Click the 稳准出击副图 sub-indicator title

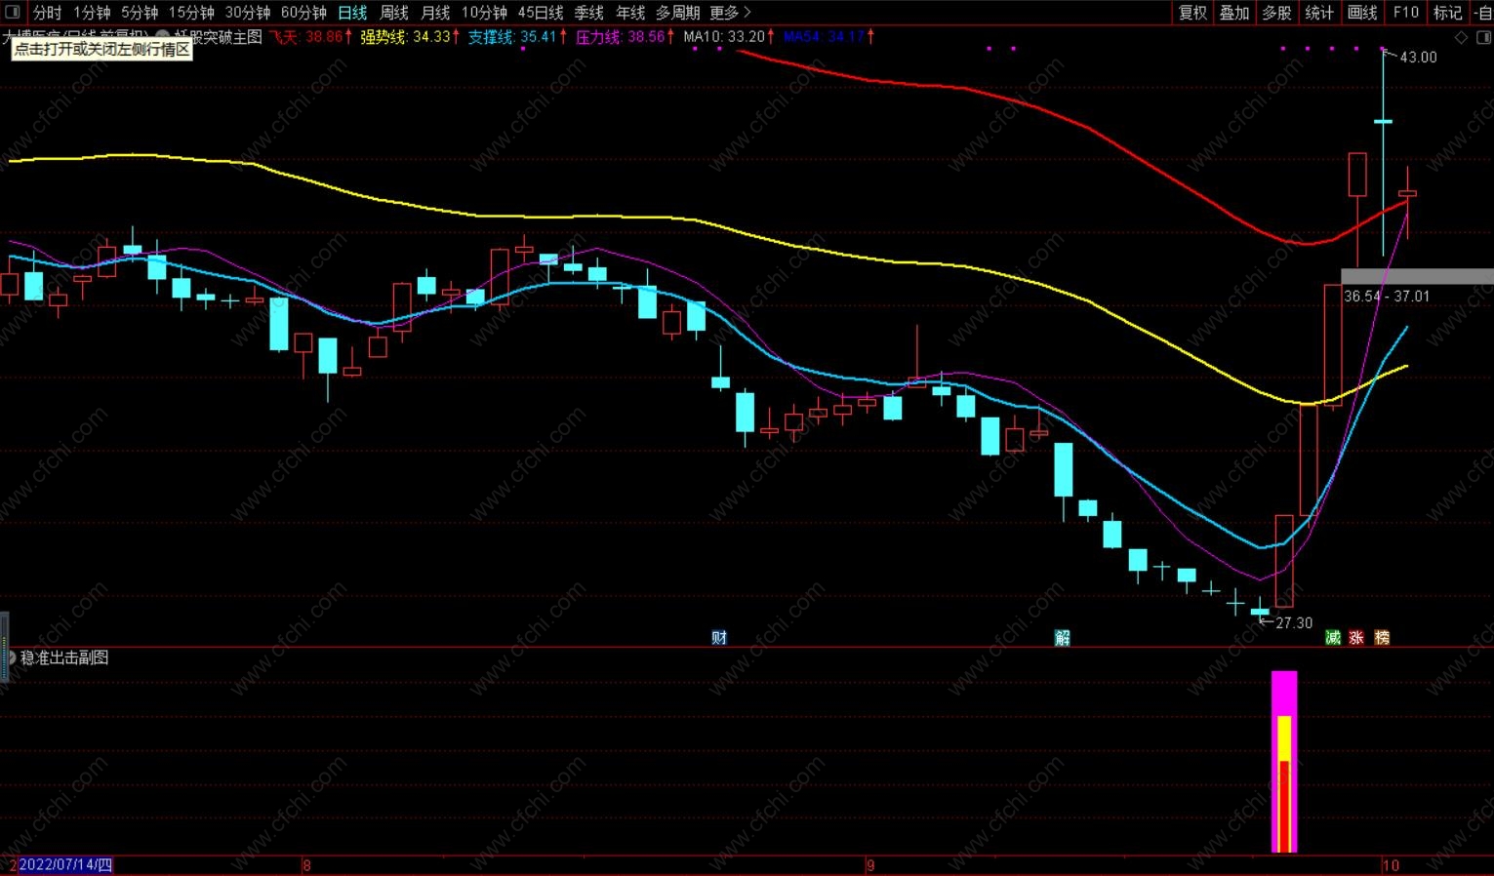coord(64,657)
